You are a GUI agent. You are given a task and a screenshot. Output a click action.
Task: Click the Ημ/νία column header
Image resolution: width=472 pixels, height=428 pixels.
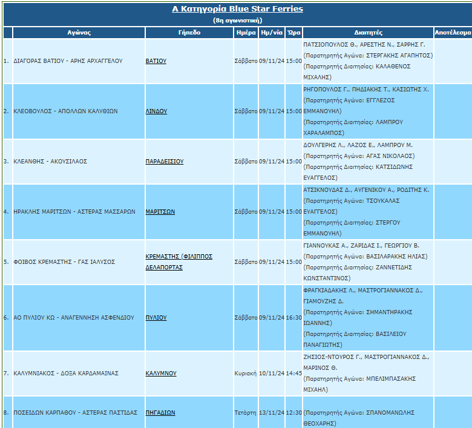tap(272, 33)
